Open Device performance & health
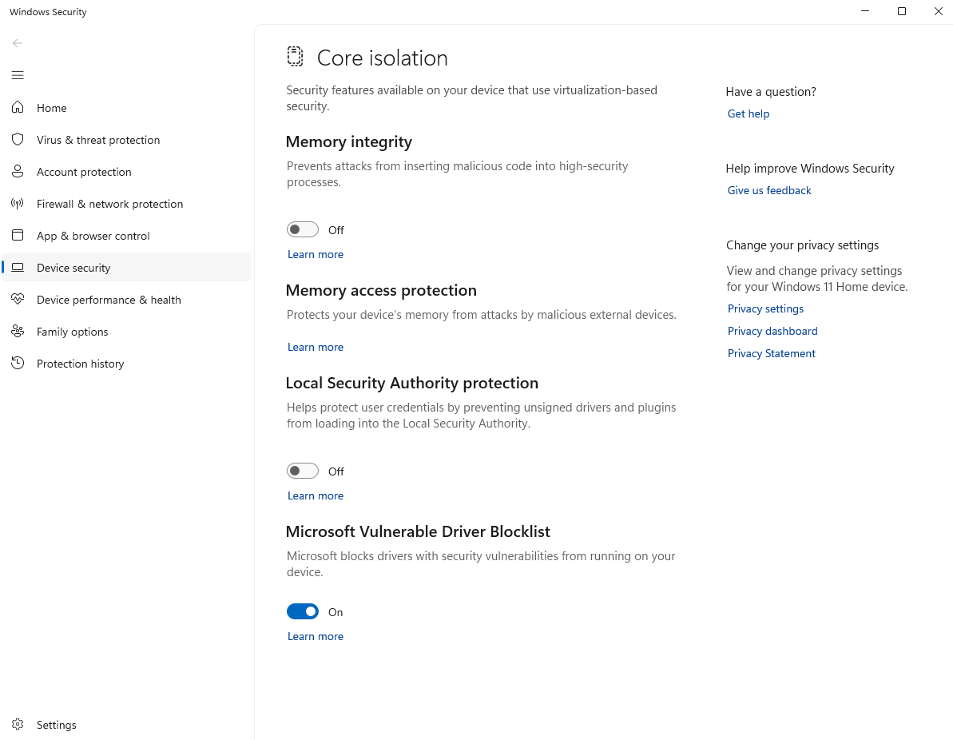The height and width of the screenshot is (740, 953). click(x=108, y=299)
